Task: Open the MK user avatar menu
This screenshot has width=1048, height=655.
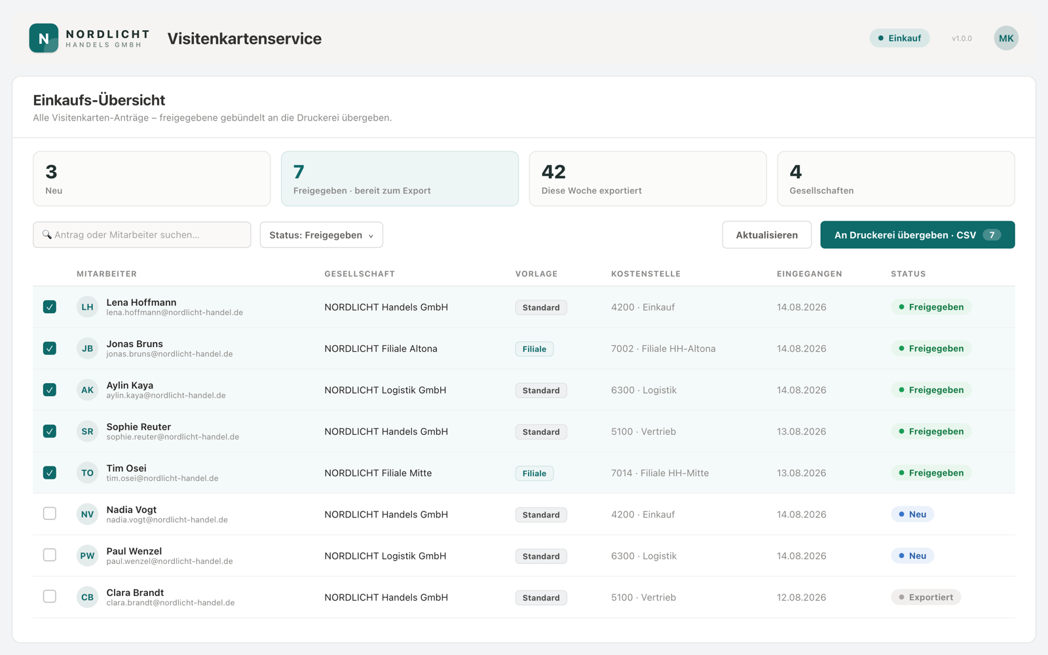Action: click(1006, 38)
